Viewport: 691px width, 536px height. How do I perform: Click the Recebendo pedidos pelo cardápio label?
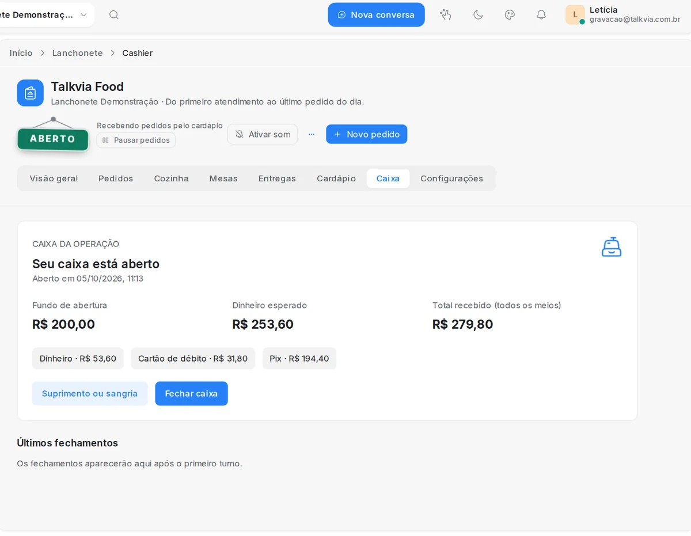[x=160, y=126]
